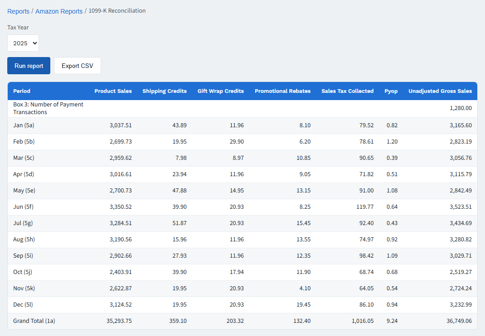Click Dec promotional rebates 19.45

pos(303,304)
